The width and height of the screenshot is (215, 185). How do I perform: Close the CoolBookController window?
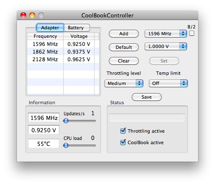tap(23, 15)
